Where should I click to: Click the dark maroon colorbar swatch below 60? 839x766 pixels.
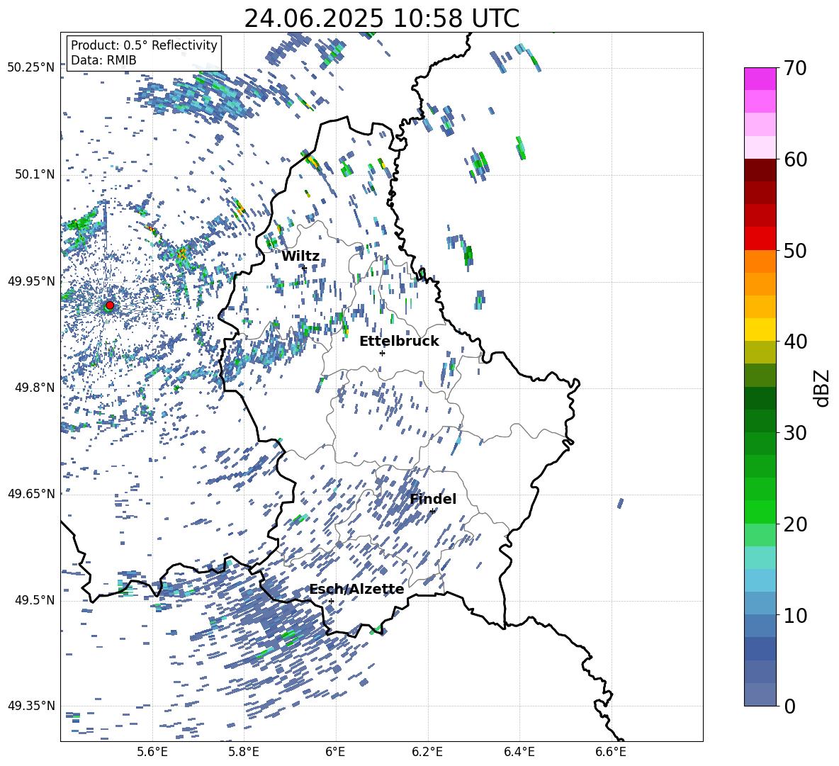click(x=760, y=170)
